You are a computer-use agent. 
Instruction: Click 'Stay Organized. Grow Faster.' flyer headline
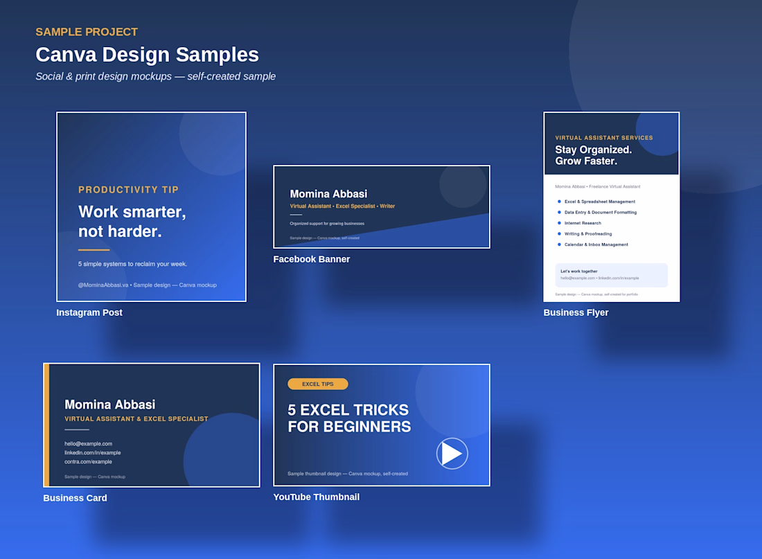click(x=594, y=156)
